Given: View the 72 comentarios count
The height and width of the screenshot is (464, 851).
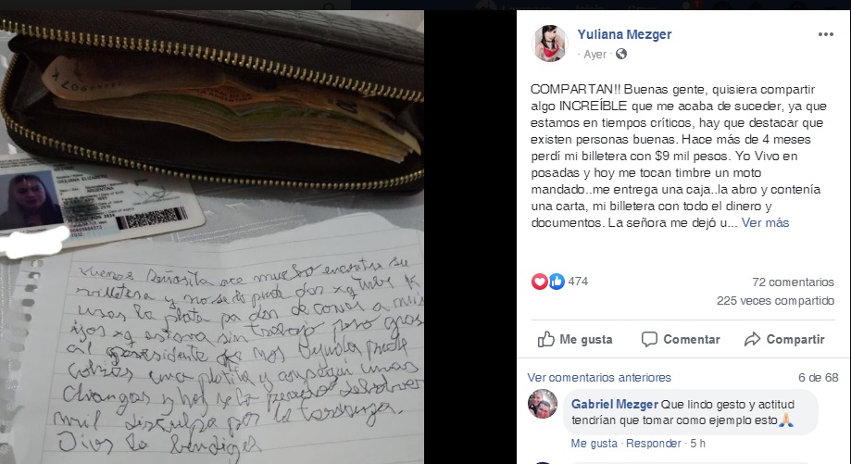Looking at the screenshot, I should (793, 282).
